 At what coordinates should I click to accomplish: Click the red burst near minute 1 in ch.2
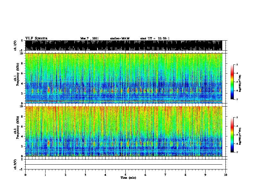point(48,143)
